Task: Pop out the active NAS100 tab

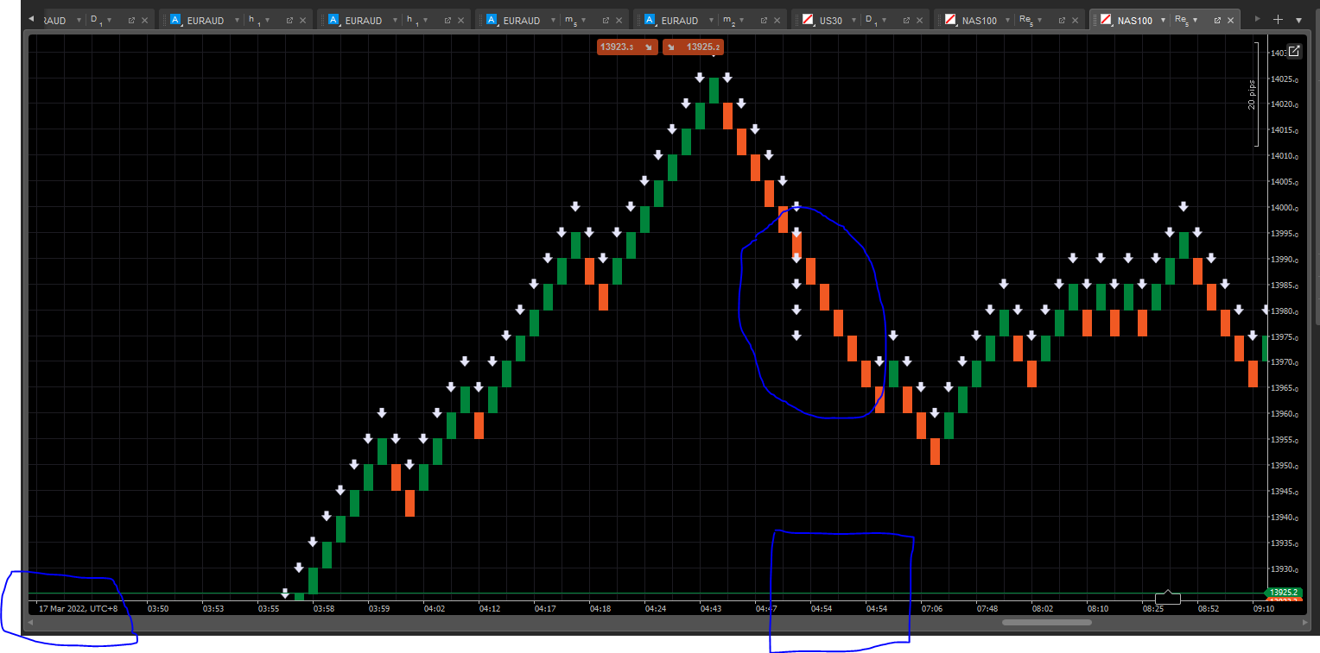Action: coord(1216,20)
